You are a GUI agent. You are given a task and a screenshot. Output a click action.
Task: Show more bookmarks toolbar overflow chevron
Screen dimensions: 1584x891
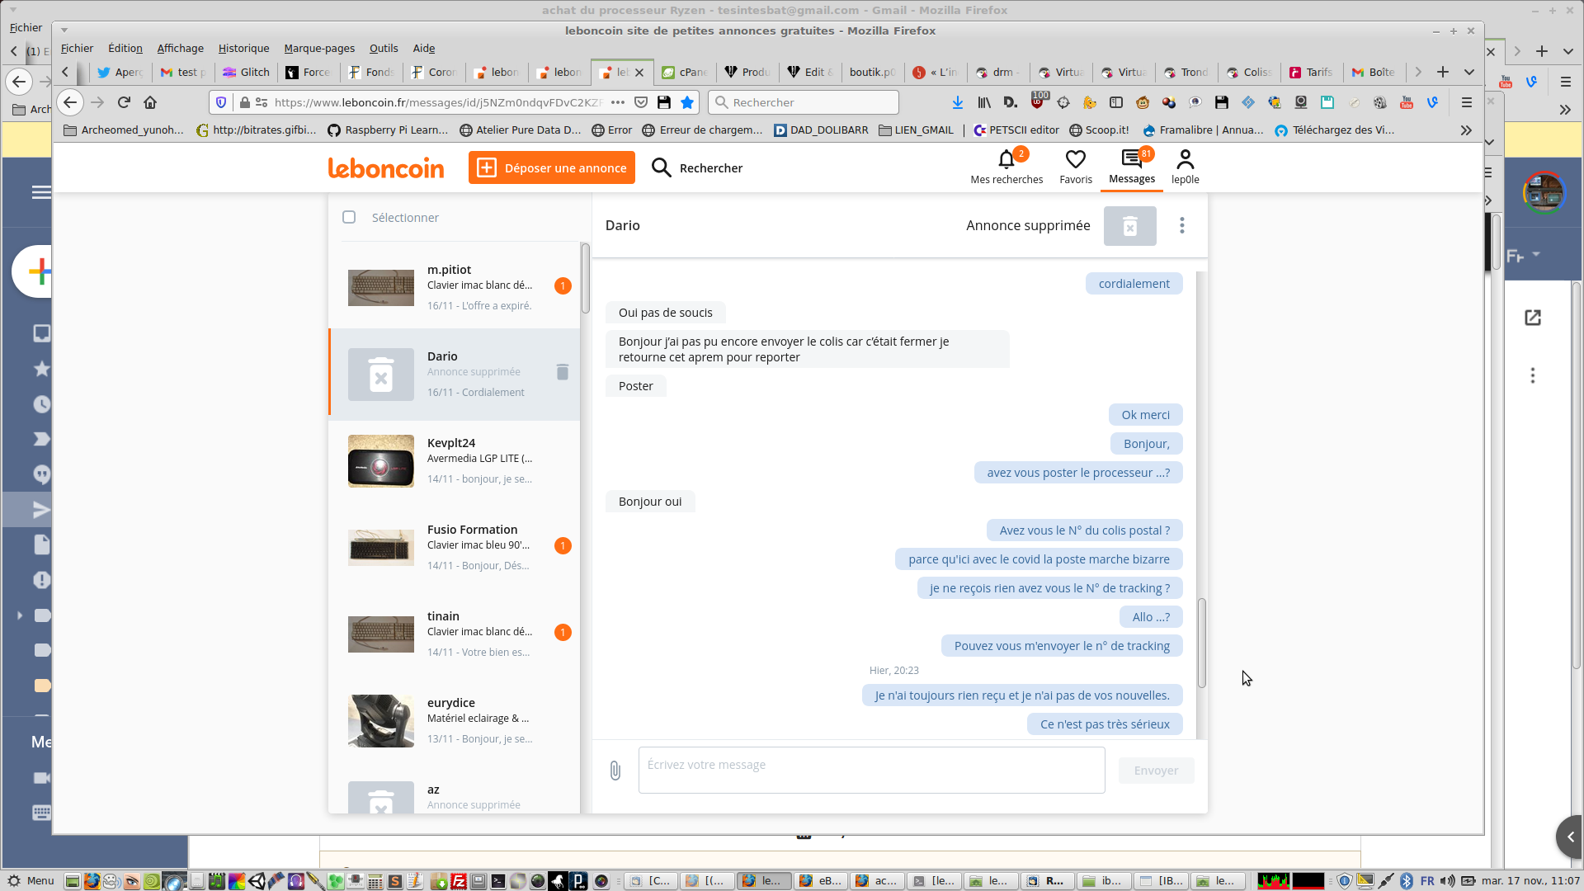pyautogui.click(x=1465, y=130)
